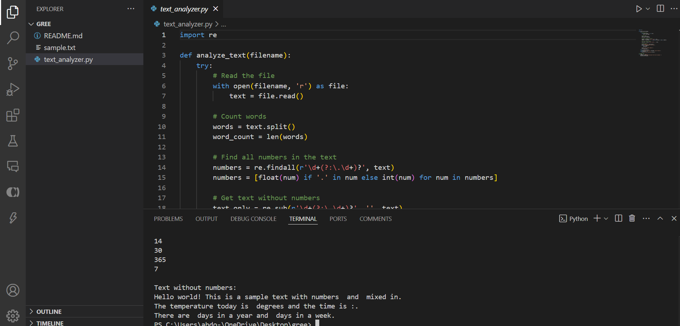Click the breadcrumb ellipsis symbol

(223, 24)
